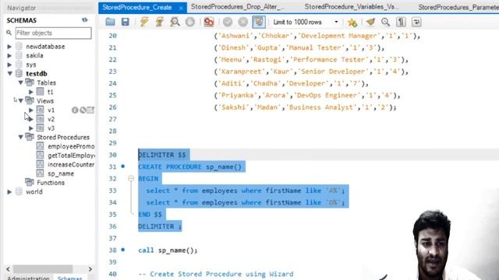Viewport: 499px width, 280px height.
Task: Collapse the BEGIN block fold marker
Action: pos(131,179)
